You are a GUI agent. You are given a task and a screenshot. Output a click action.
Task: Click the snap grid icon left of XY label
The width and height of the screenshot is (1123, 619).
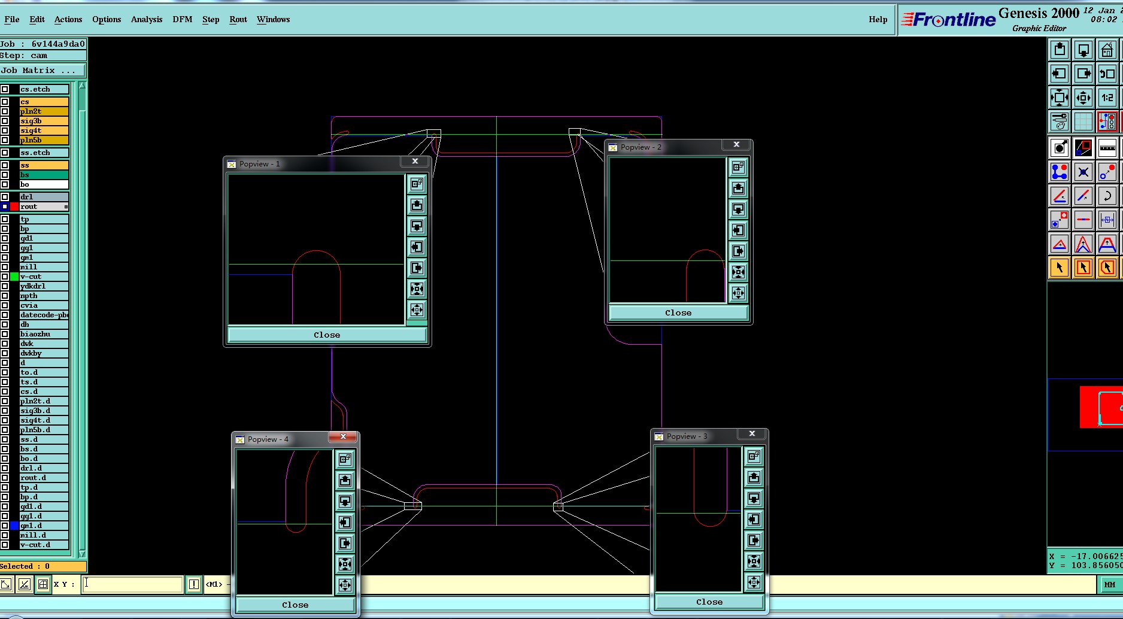[x=43, y=584]
